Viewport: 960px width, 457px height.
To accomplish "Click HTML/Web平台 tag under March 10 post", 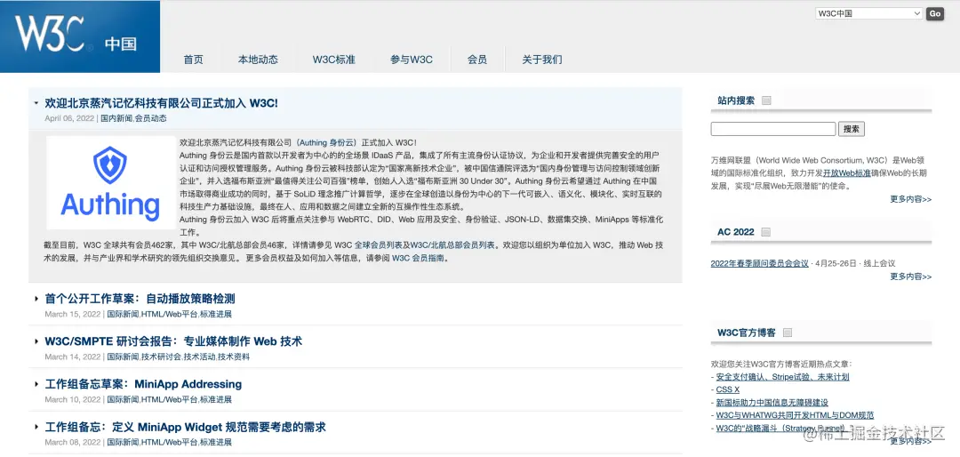I will [169, 399].
